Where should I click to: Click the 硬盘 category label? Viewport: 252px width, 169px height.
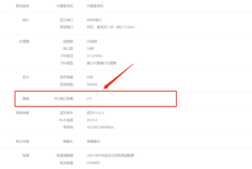26,98
